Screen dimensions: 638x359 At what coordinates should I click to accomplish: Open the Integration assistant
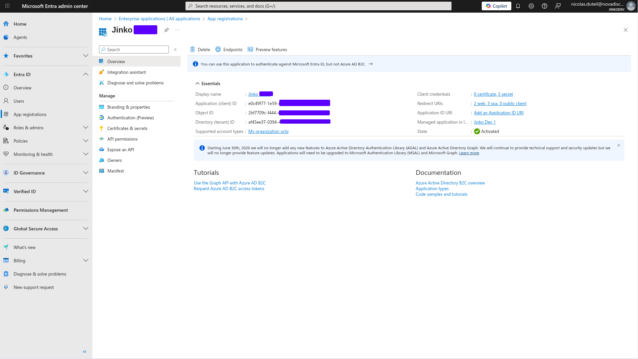(x=126, y=72)
